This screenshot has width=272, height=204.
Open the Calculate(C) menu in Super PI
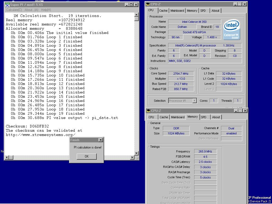[x=14, y=10]
